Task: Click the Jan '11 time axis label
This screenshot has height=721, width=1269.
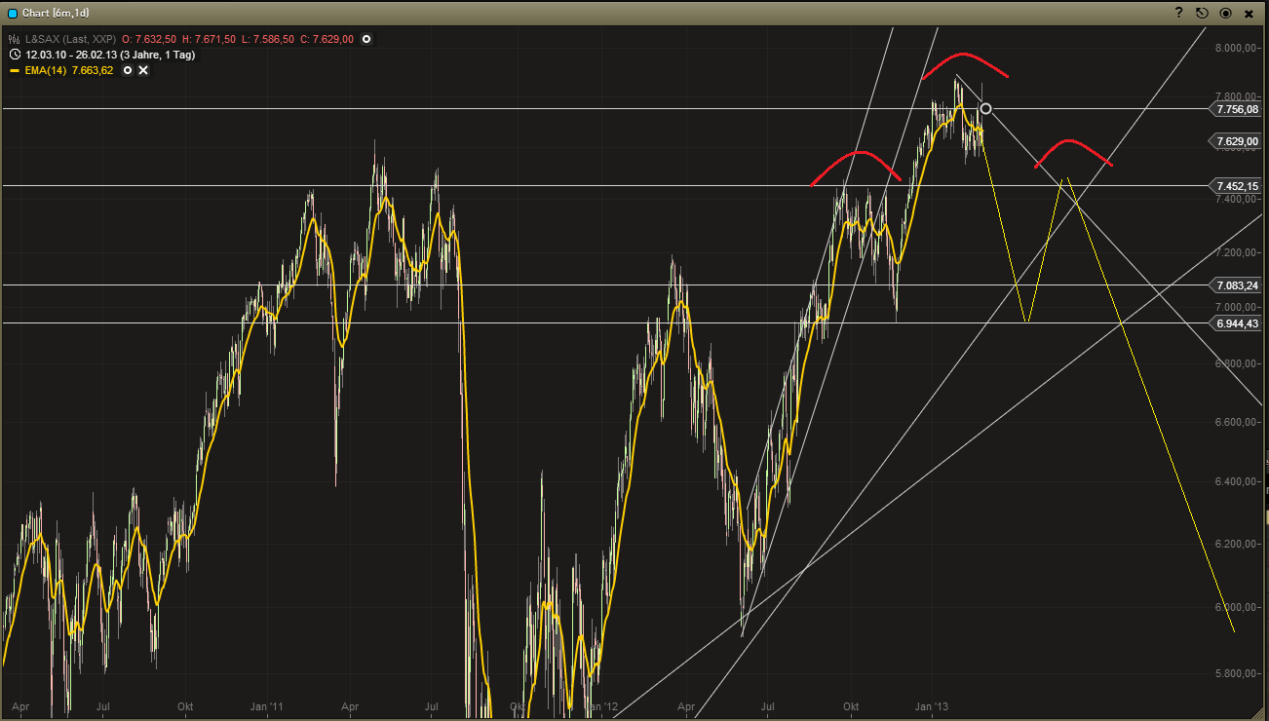Action: 266,705
